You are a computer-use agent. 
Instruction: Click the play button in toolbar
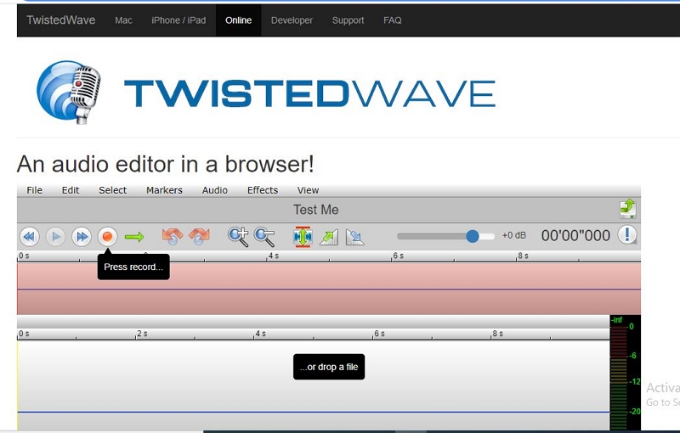click(55, 237)
